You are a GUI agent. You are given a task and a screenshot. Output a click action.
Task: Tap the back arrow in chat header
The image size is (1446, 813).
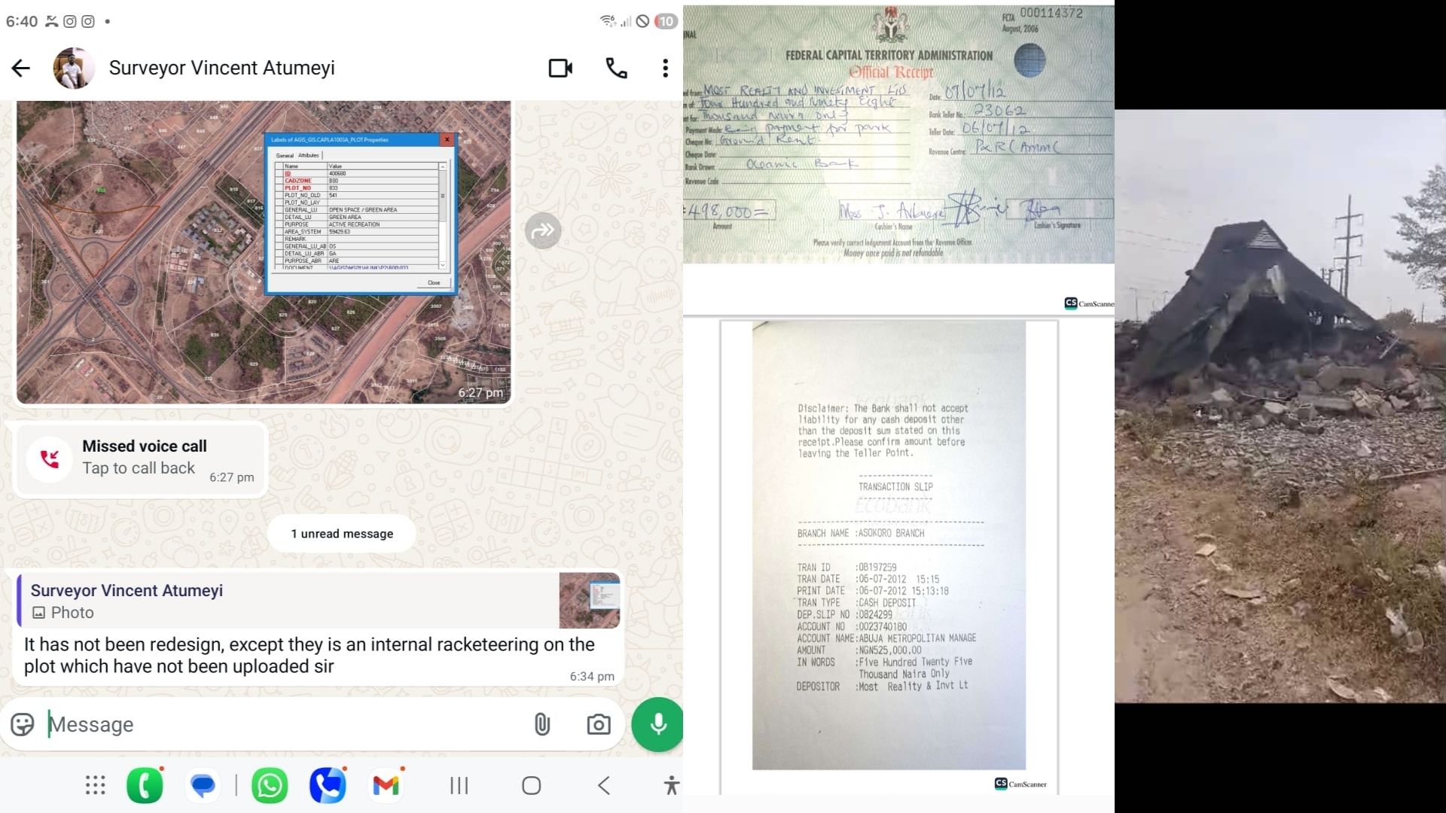(x=21, y=69)
